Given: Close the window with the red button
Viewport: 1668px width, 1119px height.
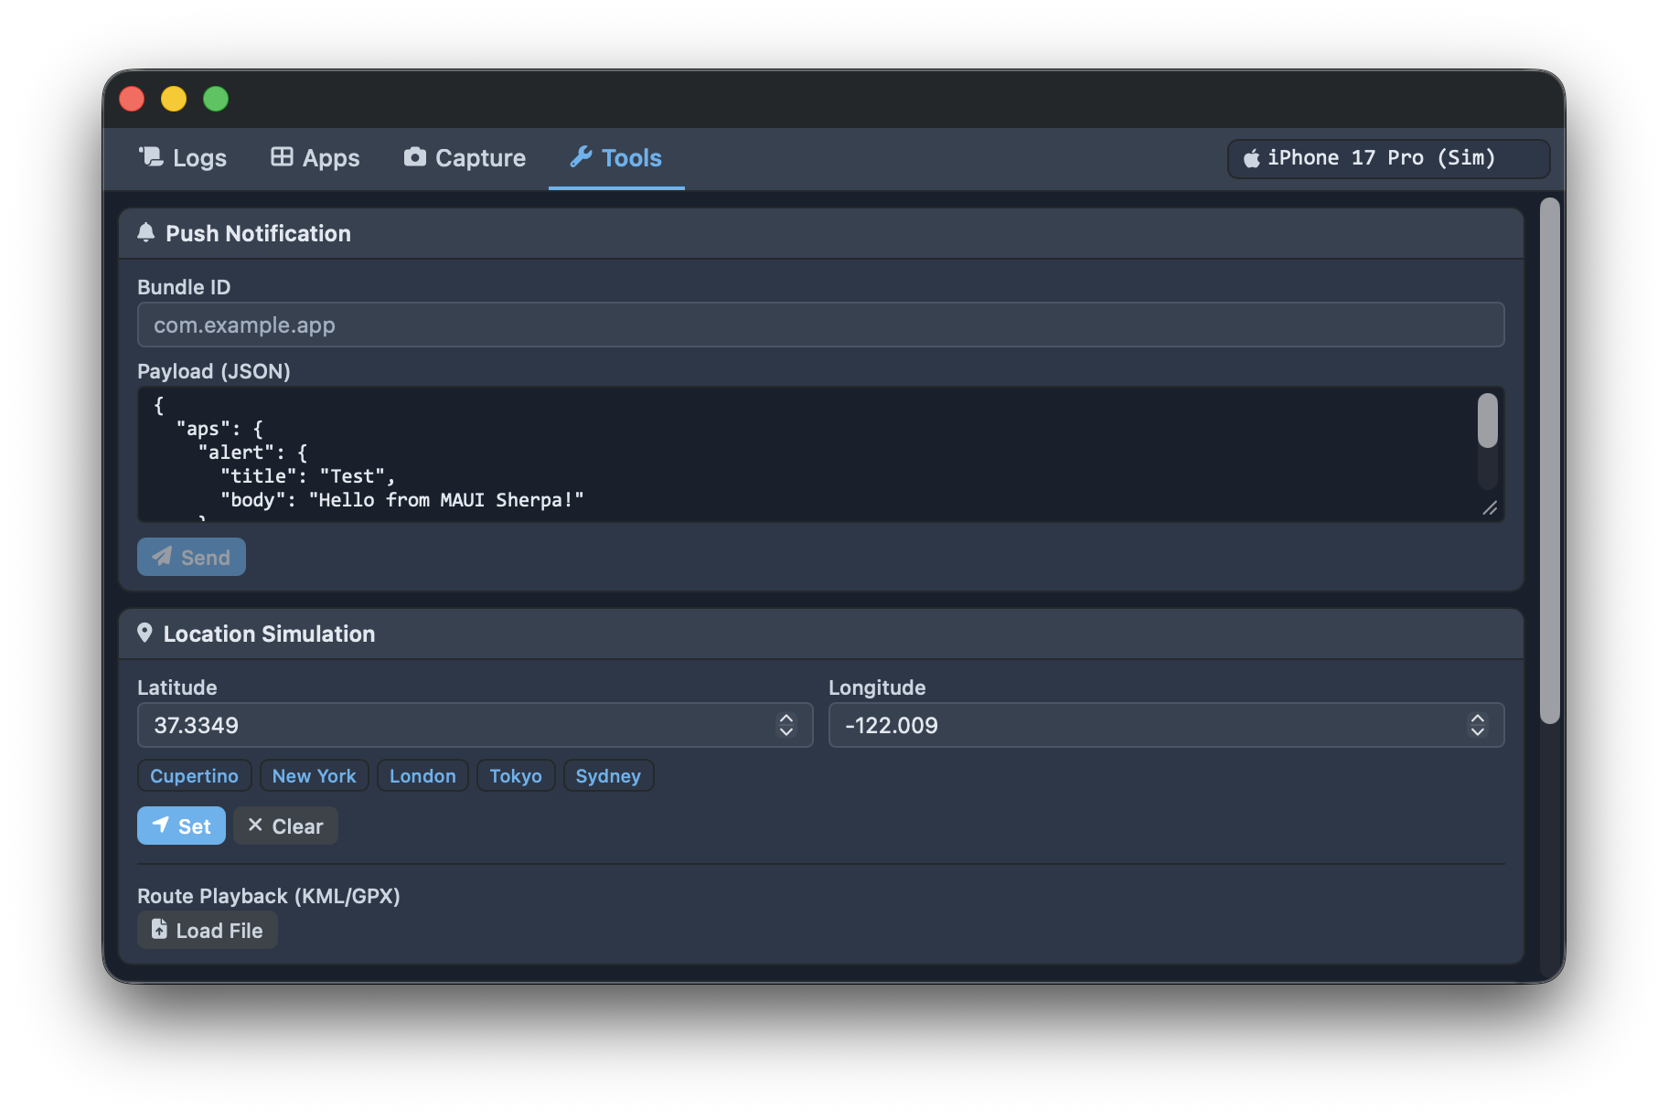Looking at the screenshot, I should coord(132,99).
